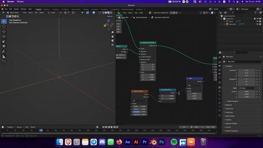
Task: Open Discord from the macOS dock
Action: [102, 142]
